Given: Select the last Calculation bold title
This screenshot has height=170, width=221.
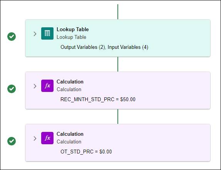Looking at the screenshot, I should tap(70, 134).
